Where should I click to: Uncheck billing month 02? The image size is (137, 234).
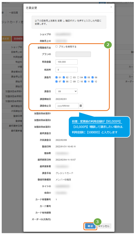pos(64,77)
